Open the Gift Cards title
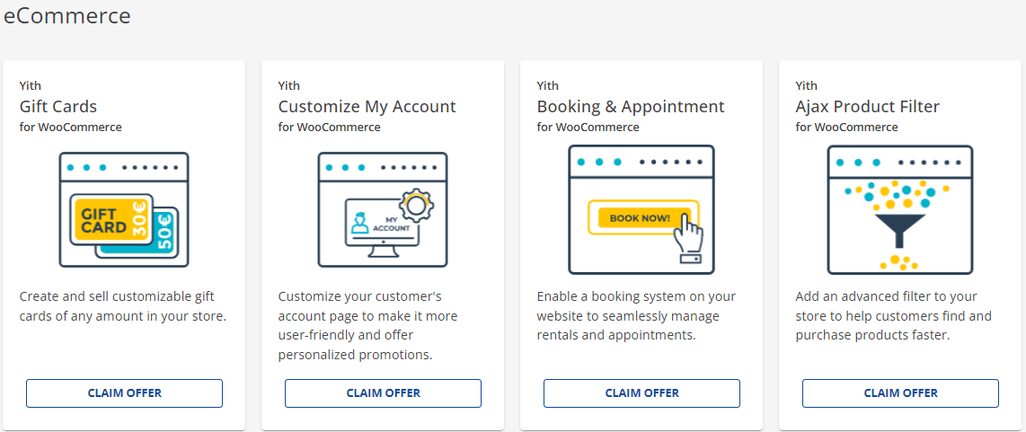This screenshot has width=1026, height=432. coord(58,107)
